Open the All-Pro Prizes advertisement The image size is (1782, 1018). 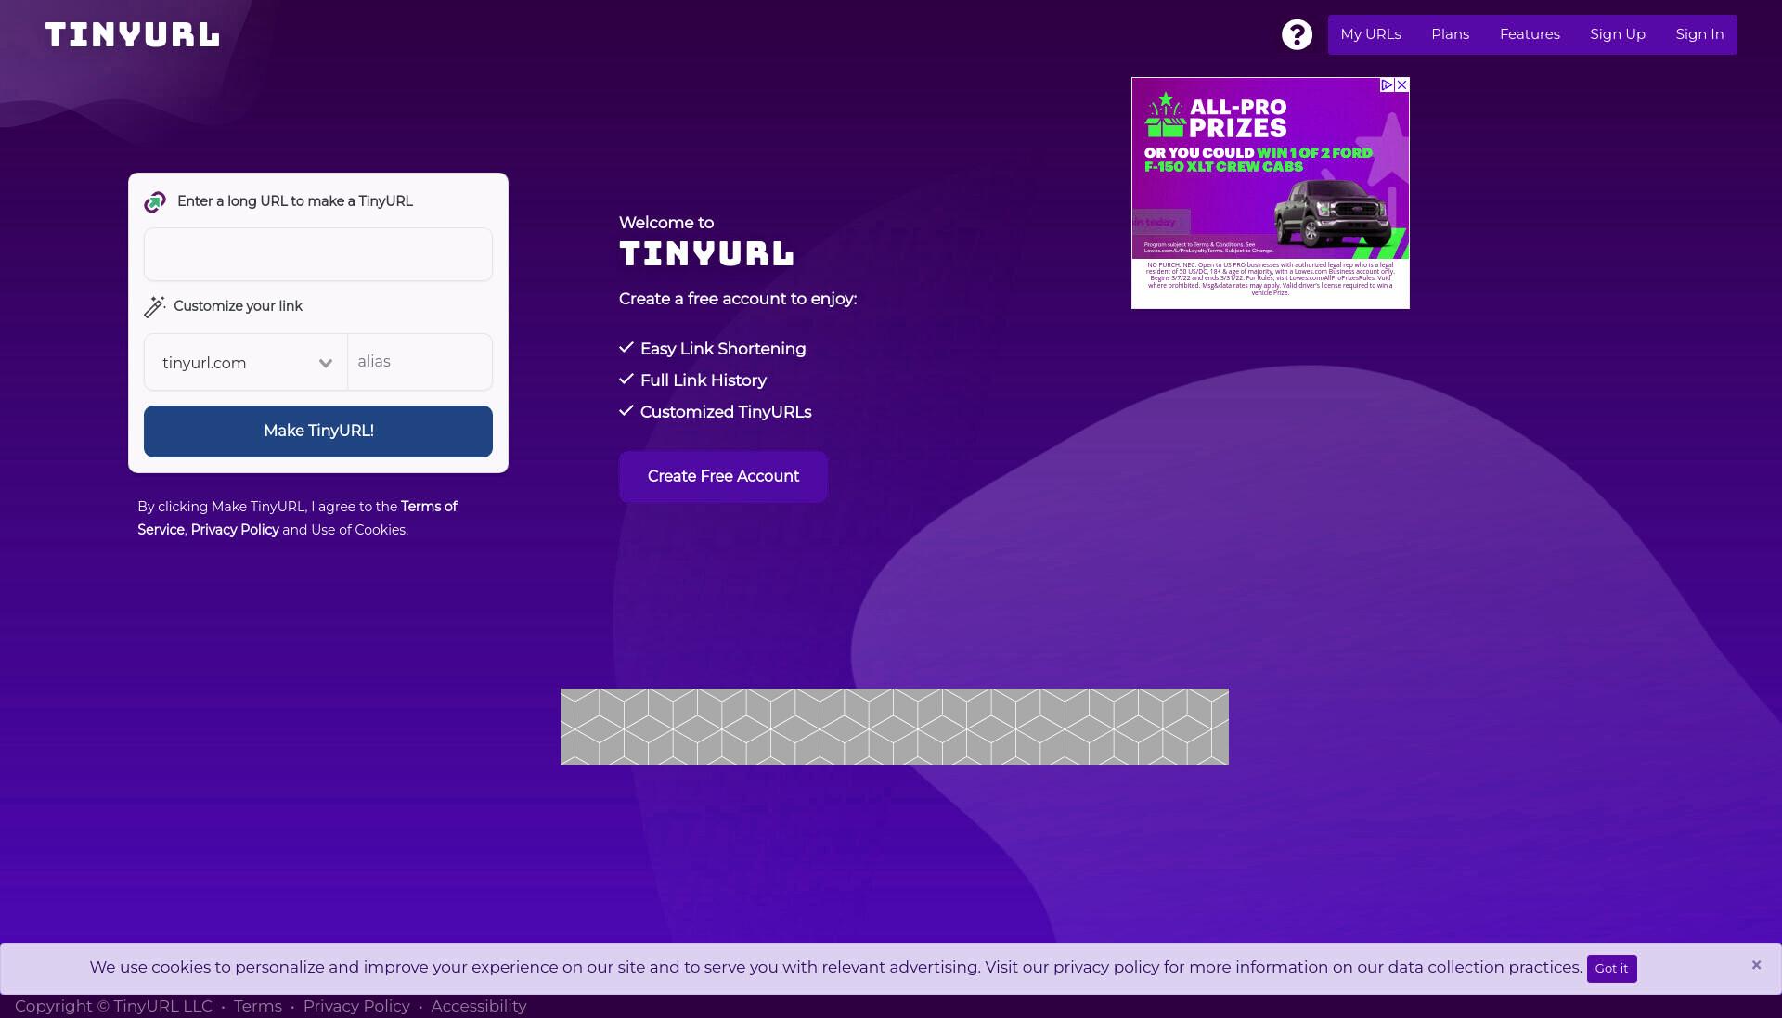click(x=1271, y=193)
